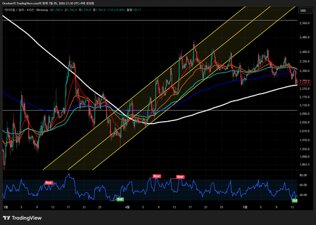Click the snapshot caption with UTC+9 timestamp
The image size is (316, 225).
48,3
